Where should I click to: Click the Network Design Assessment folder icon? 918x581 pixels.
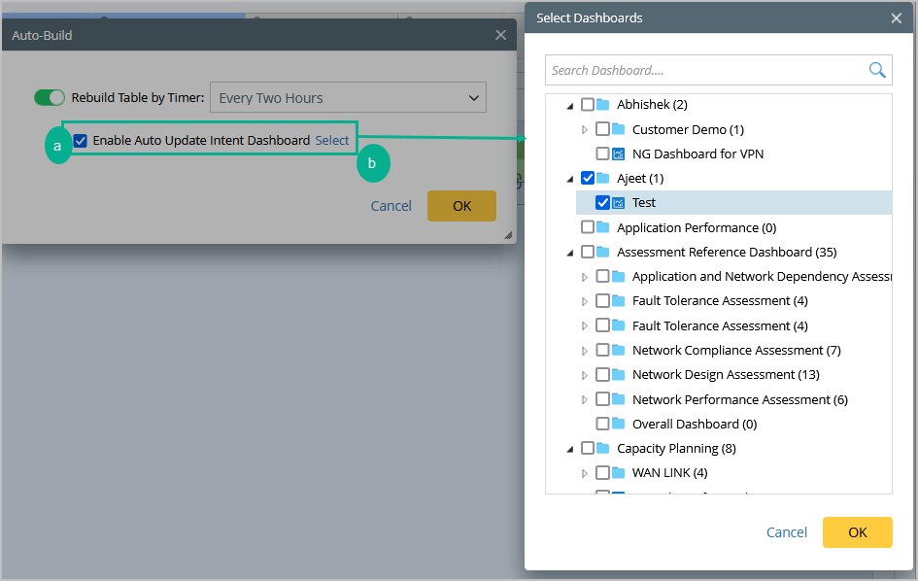pos(618,374)
